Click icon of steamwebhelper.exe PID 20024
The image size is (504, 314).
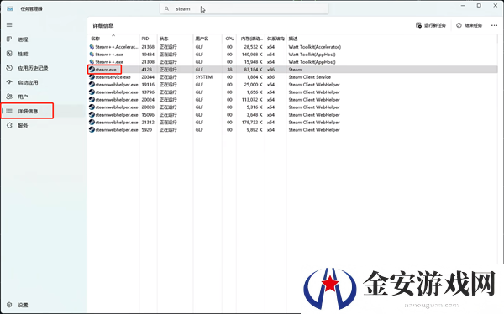point(92,100)
